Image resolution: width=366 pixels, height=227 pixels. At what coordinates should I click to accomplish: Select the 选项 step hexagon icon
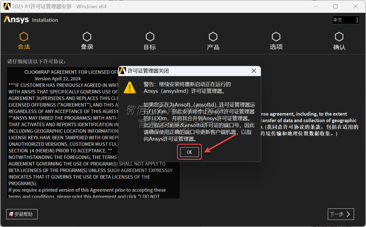(x=276, y=37)
